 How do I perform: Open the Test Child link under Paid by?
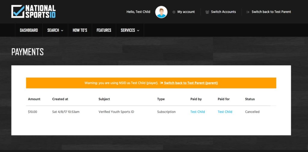[x=198, y=112]
